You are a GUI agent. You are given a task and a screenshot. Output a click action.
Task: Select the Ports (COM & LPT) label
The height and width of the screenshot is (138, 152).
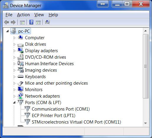43,103
